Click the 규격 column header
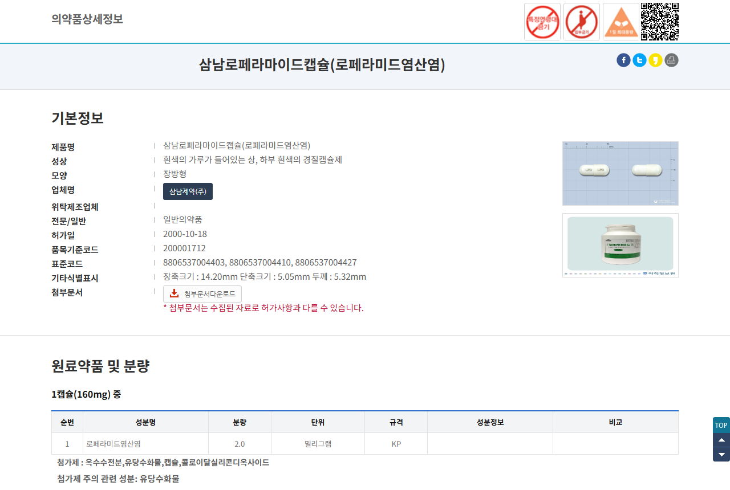Viewport: 730px width, 490px height. 396,422
